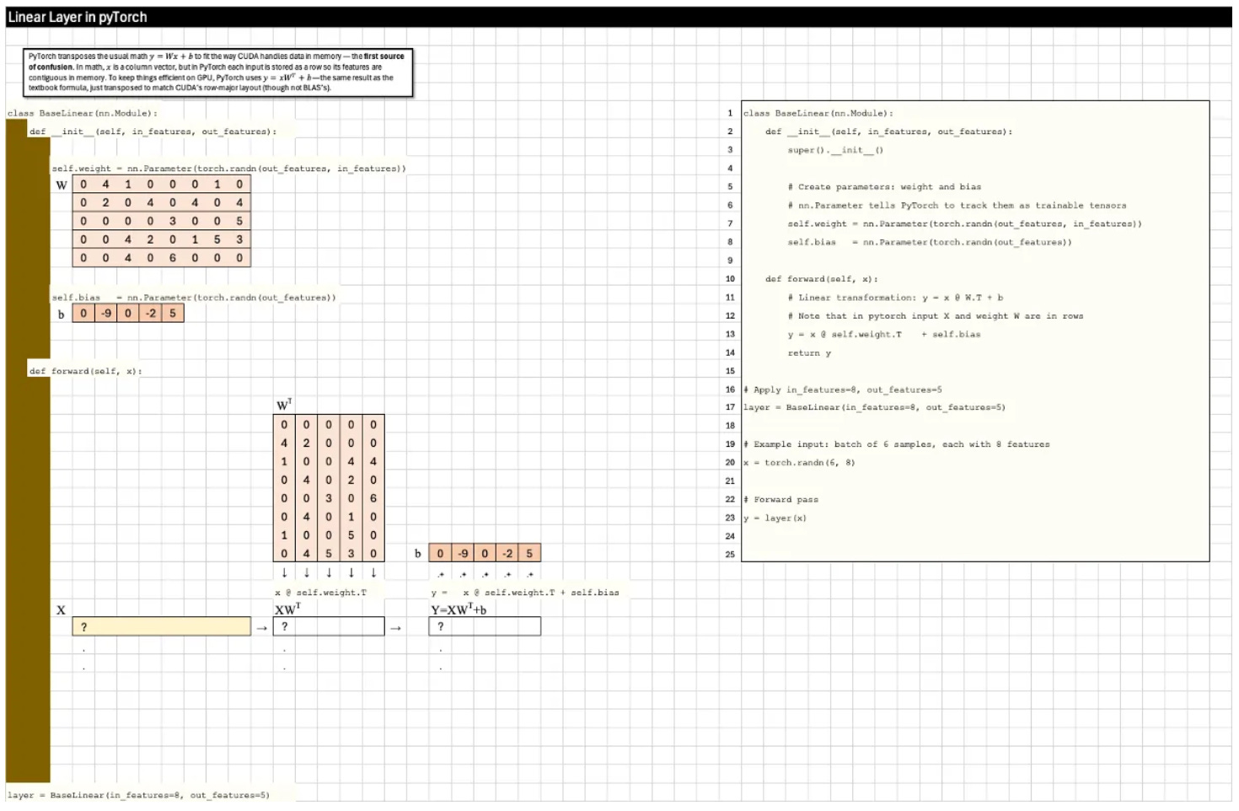Screen dimensions: 1239x811
Task: Click 'self.weight = nn.Parameter' on code panel line 7
Action: 964,224
